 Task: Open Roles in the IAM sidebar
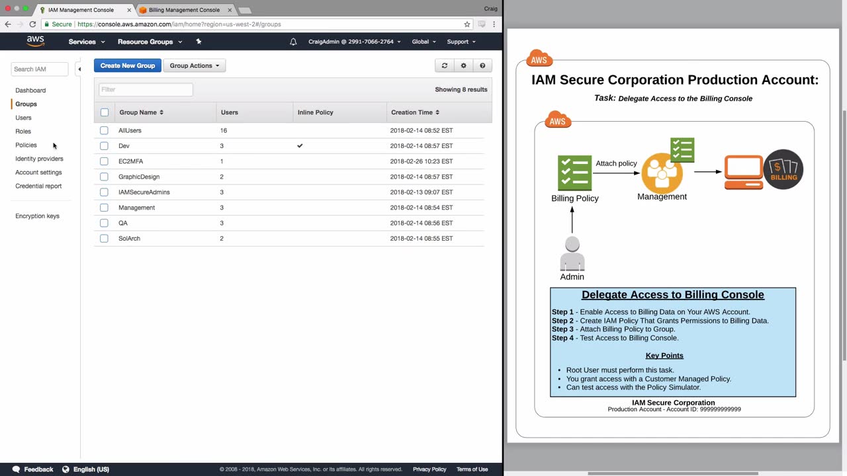coord(23,132)
